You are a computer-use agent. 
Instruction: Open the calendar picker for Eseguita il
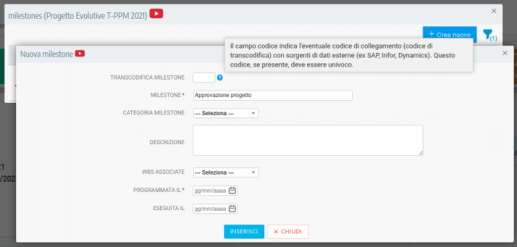[x=233, y=209]
